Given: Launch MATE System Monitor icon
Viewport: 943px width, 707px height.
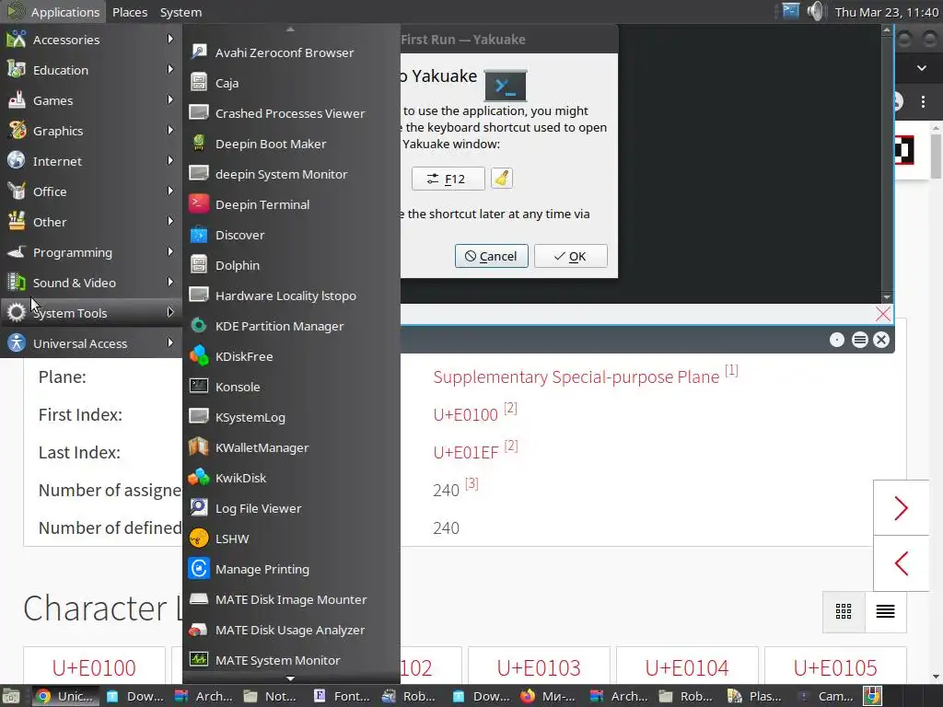Looking at the screenshot, I should coord(199,659).
